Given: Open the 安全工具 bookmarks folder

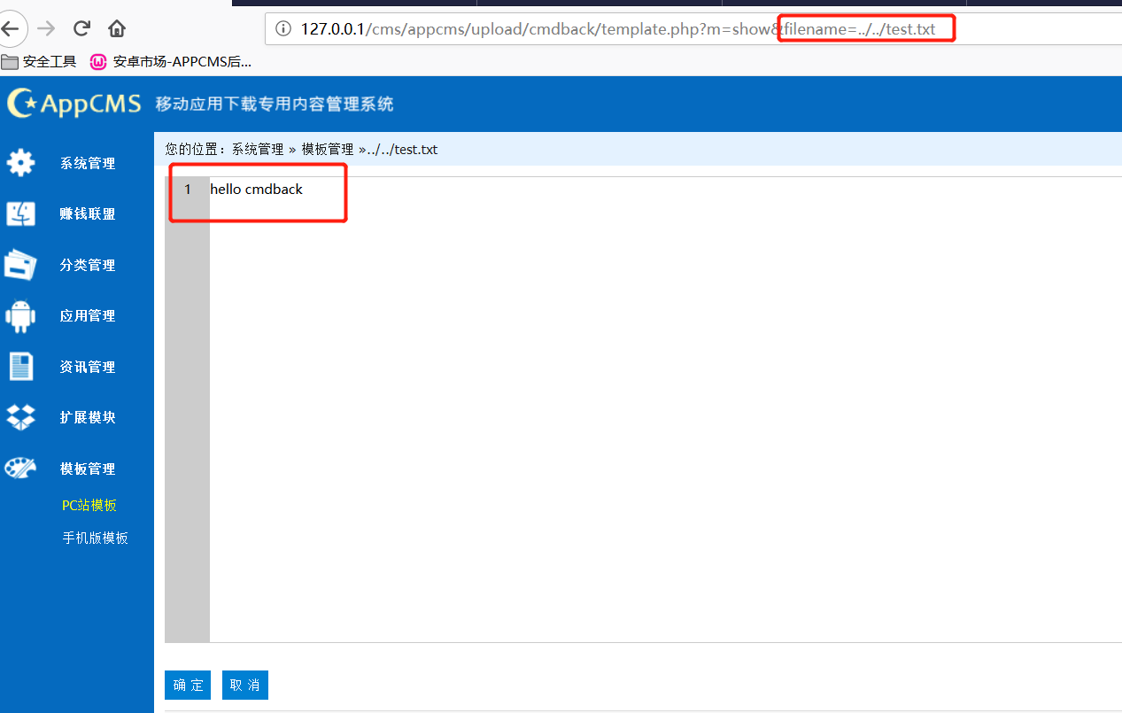Looking at the screenshot, I should pyautogui.click(x=39, y=62).
